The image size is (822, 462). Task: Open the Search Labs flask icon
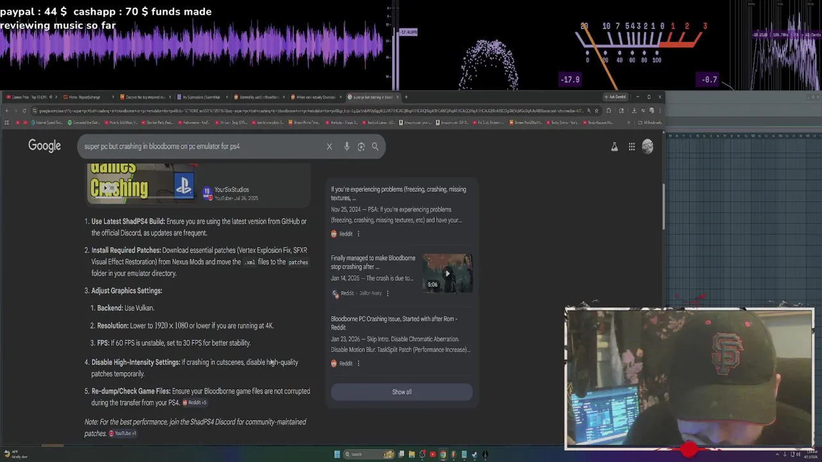coord(614,147)
